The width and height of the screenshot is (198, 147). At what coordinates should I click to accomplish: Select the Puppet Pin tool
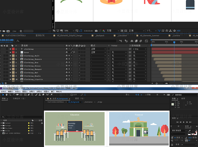[x=51, y=95]
